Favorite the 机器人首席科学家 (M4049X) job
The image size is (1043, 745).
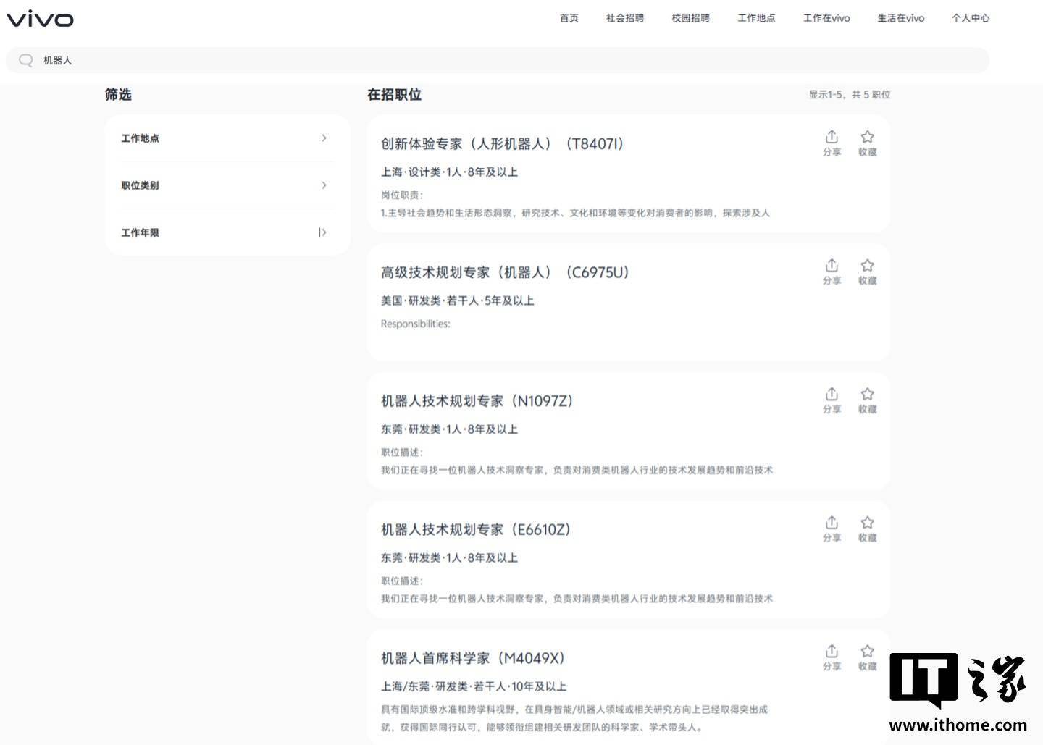pos(867,657)
